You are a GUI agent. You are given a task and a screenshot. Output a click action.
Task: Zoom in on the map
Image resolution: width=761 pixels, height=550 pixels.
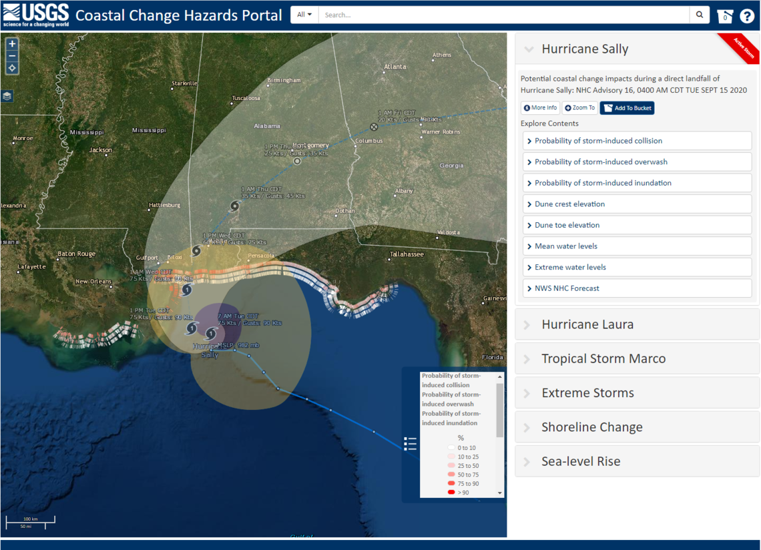12,43
